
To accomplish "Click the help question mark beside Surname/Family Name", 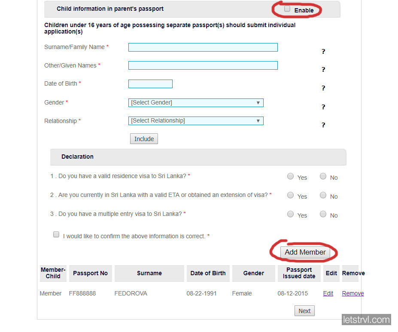I will pyautogui.click(x=323, y=52).
